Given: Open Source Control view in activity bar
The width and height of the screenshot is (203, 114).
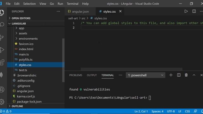Looking at the screenshot, I should (x=2, y=37).
